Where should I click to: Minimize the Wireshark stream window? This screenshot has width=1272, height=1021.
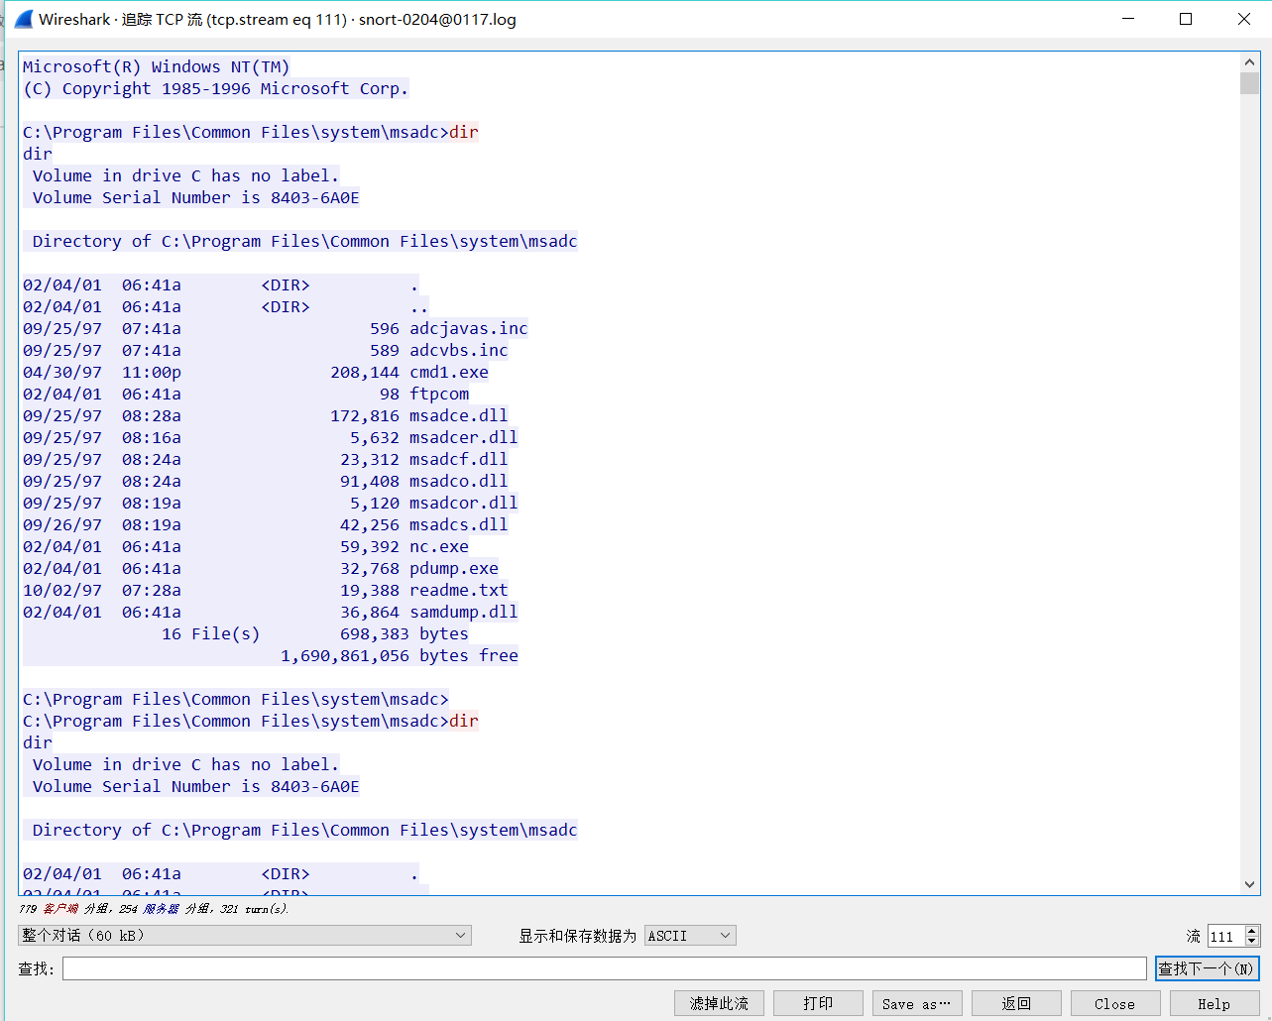[1128, 19]
